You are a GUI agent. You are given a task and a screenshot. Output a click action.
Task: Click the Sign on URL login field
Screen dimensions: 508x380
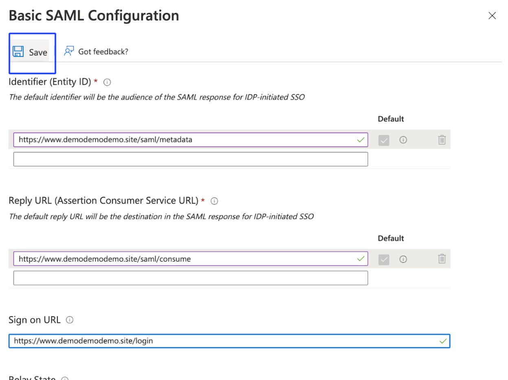point(224,341)
